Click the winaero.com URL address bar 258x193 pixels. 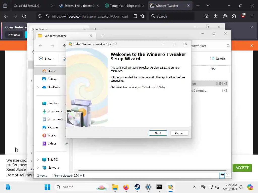click(90, 16)
